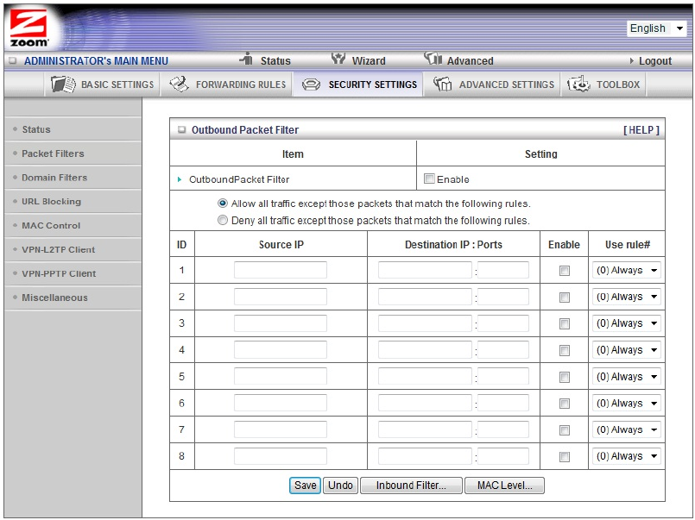The height and width of the screenshot is (520, 695).
Task: Click the Forwarding Rules icon
Action: 180,85
